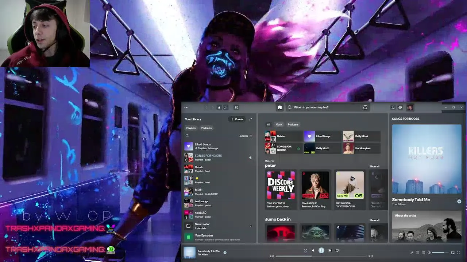Open Somebody Told Me title in now playing bar
Image resolution: width=467 pixels, height=262 pixels.
[x=209, y=251]
